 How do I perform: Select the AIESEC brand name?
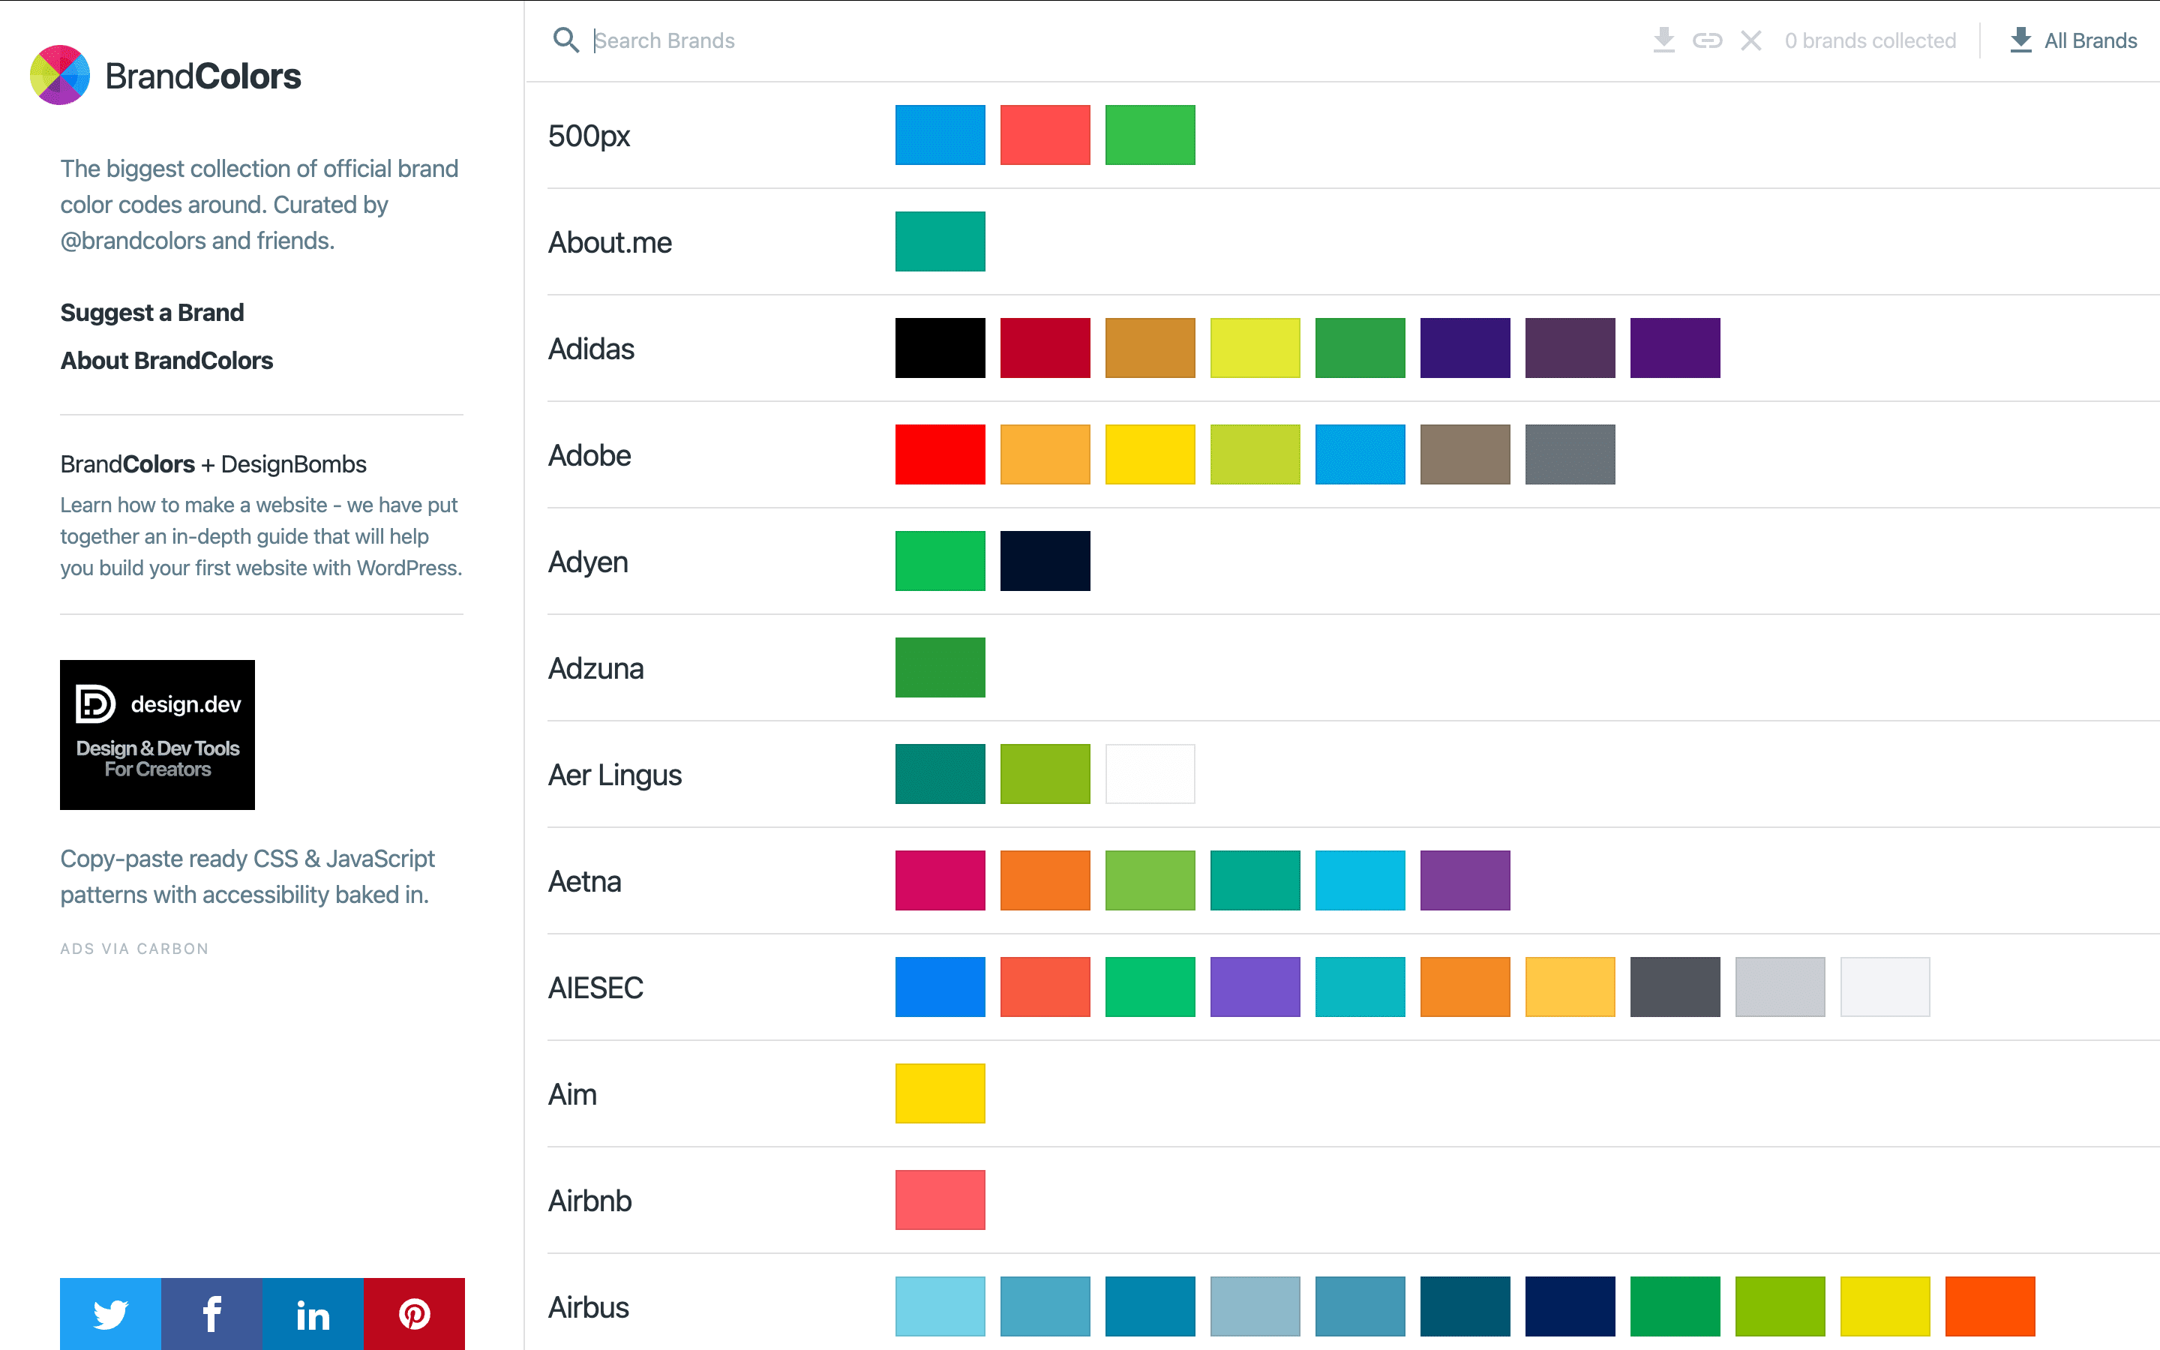(x=595, y=988)
